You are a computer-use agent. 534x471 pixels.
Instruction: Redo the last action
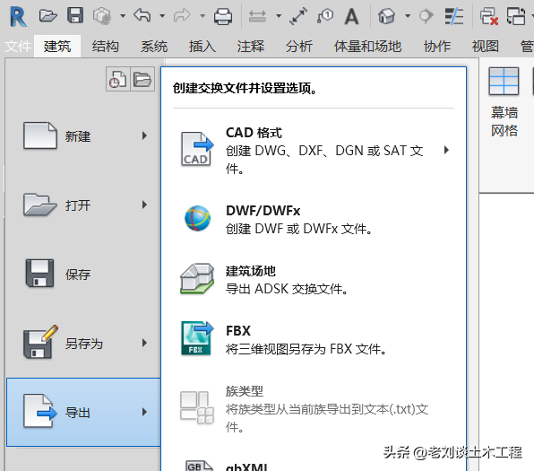182,15
